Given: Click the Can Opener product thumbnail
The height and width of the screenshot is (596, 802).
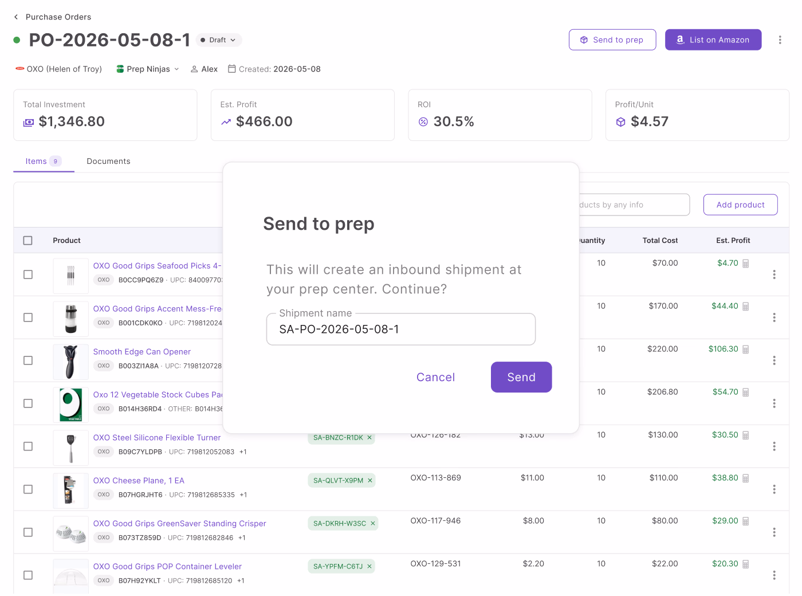Looking at the screenshot, I should point(70,362).
